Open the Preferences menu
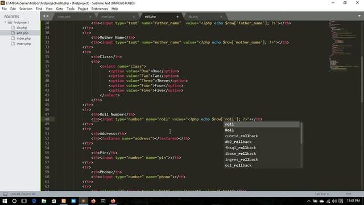This screenshot has width=364, height=205. pyautogui.click(x=100, y=9)
